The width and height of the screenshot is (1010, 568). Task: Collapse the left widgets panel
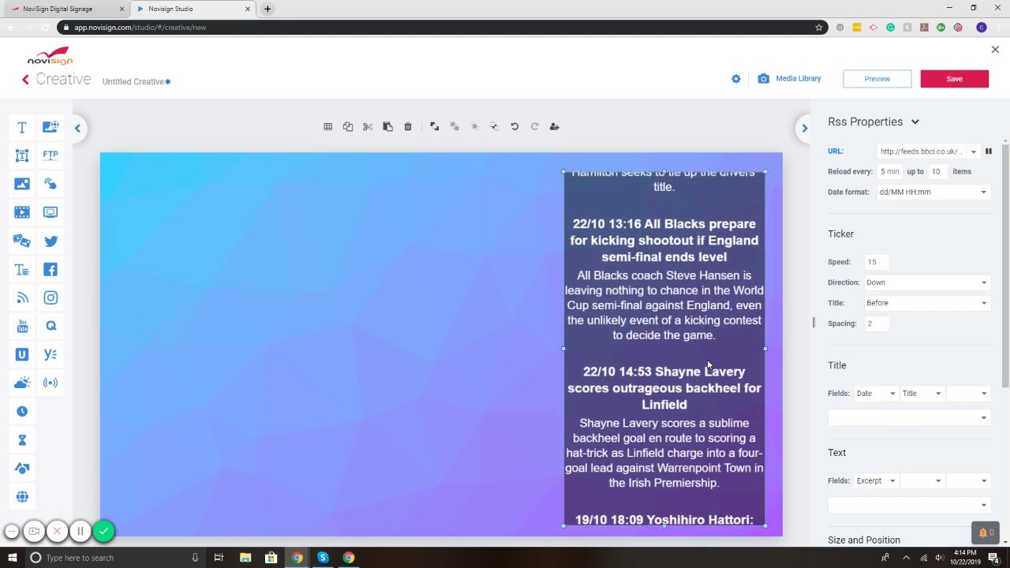tap(77, 128)
